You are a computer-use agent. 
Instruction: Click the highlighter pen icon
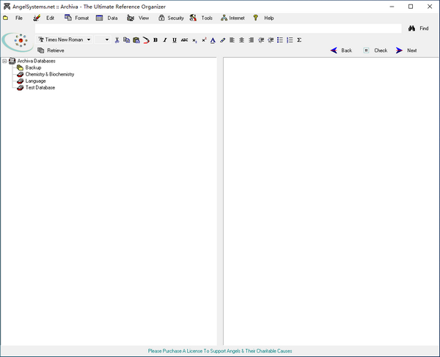coord(222,40)
